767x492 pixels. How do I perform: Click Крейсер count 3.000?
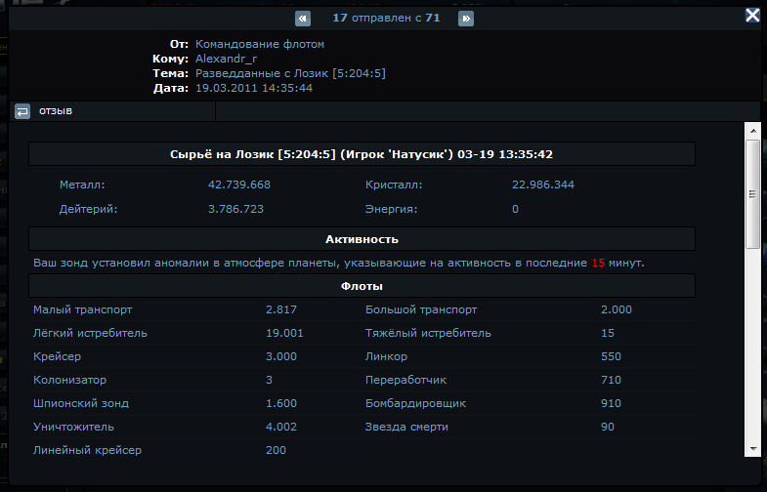click(x=281, y=356)
